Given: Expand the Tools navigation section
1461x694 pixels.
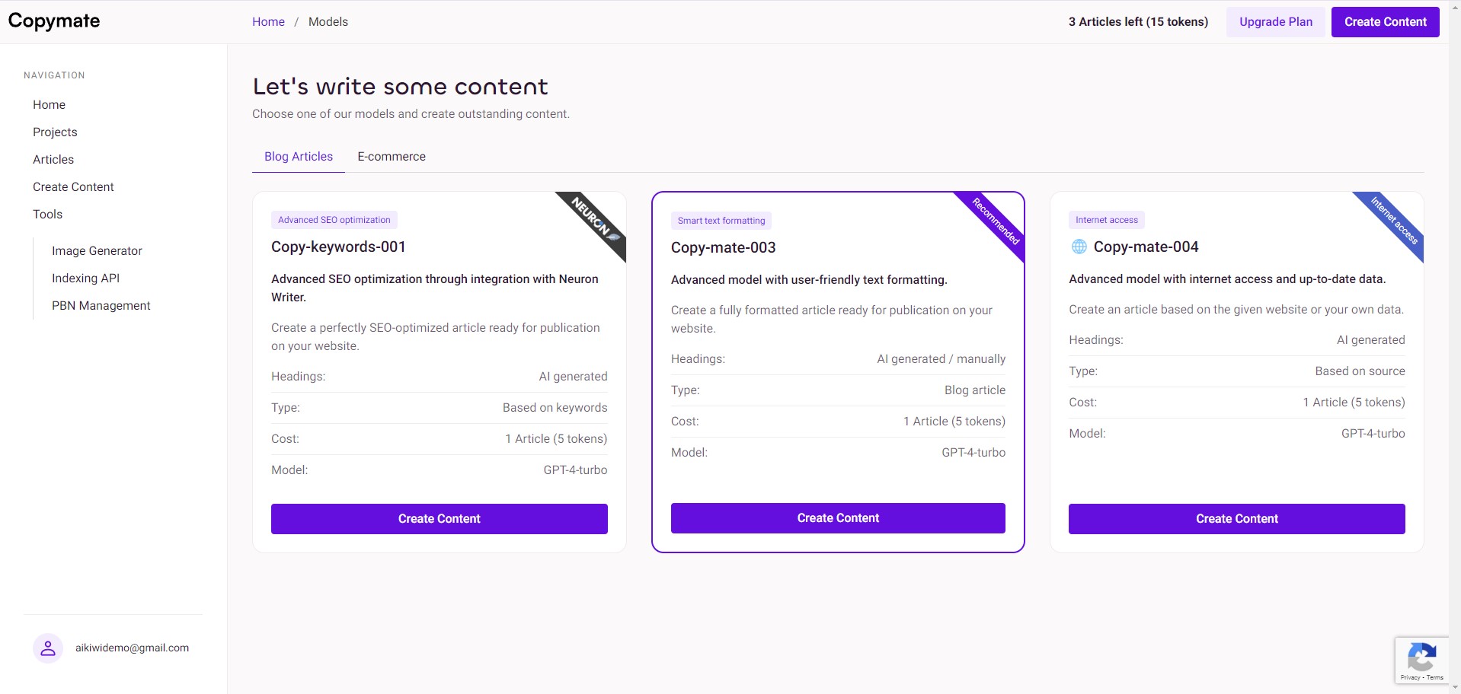Looking at the screenshot, I should pos(48,215).
